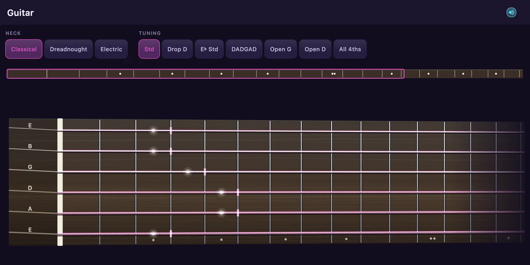Apply DADGAD tuning
This screenshot has height=265, width=530.
point(244,49)
